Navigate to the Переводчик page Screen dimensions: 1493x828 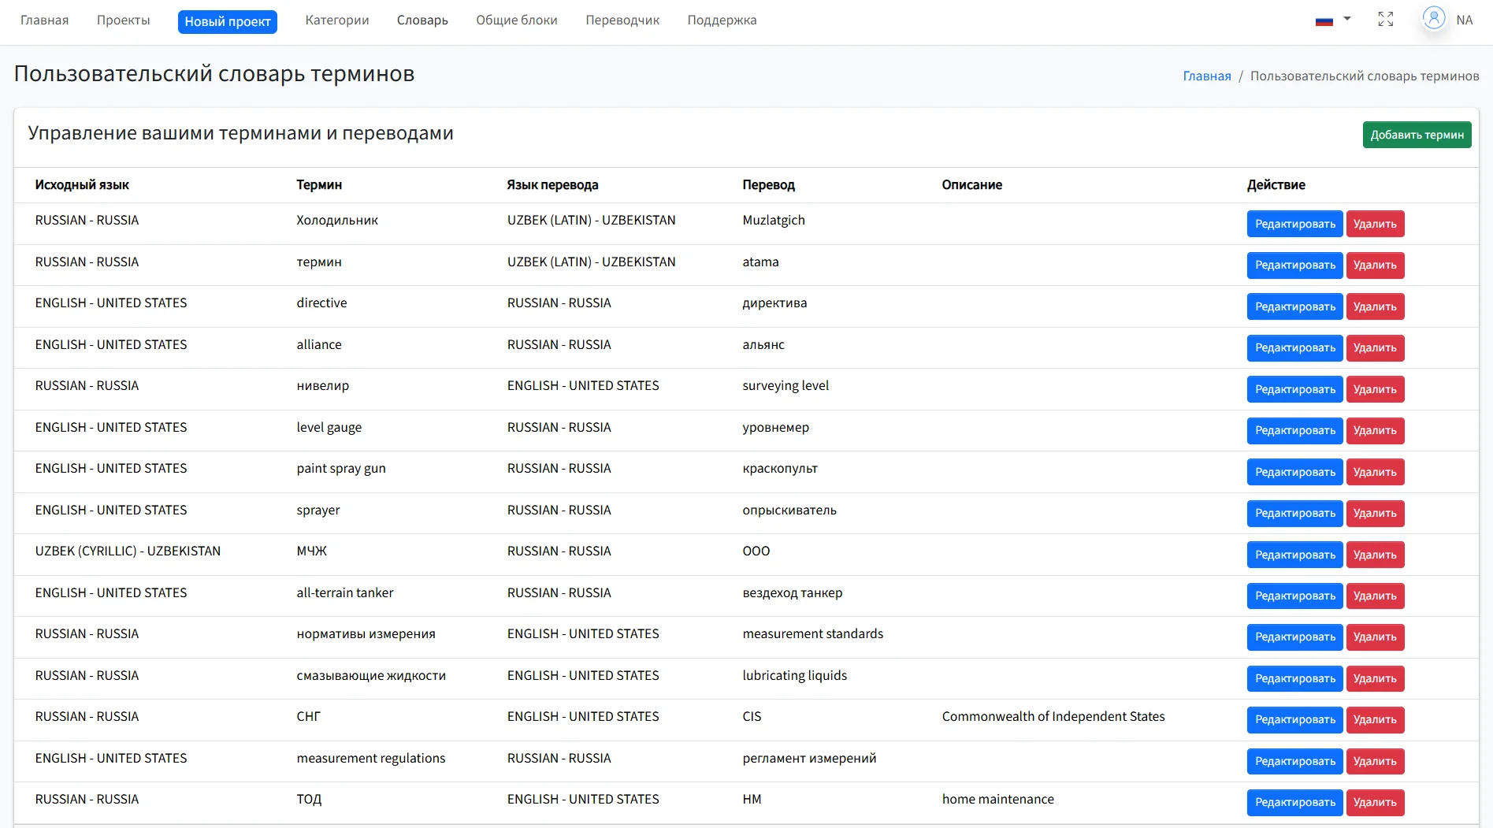tap(622, 20)
